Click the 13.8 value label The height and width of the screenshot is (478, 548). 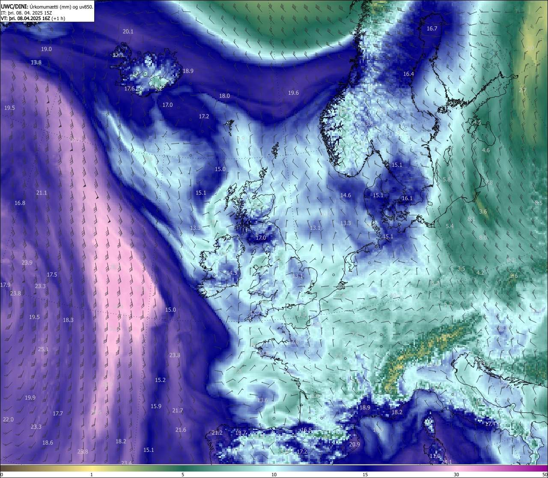tap(36, 63)
